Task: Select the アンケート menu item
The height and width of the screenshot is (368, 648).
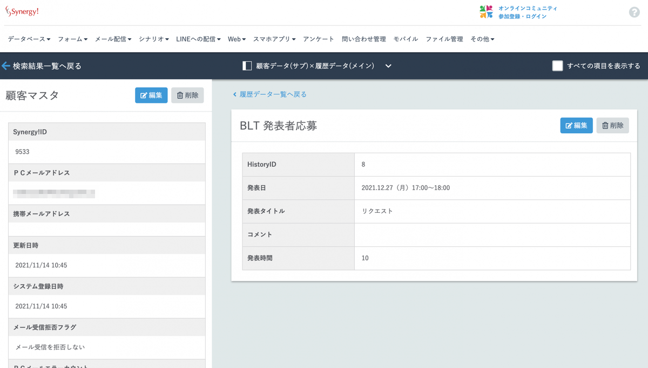Action: click(x=319, y=39)
